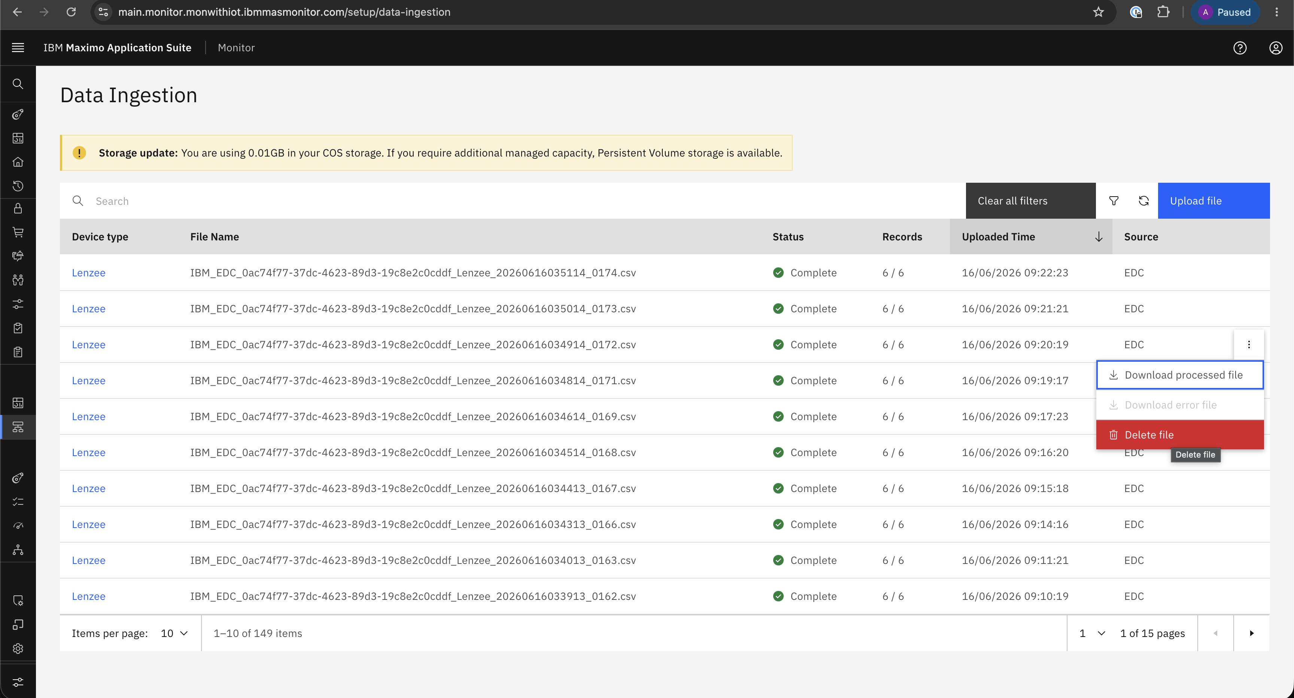
Task: Open the sidebar checklist icon
Action: [18, 501]
